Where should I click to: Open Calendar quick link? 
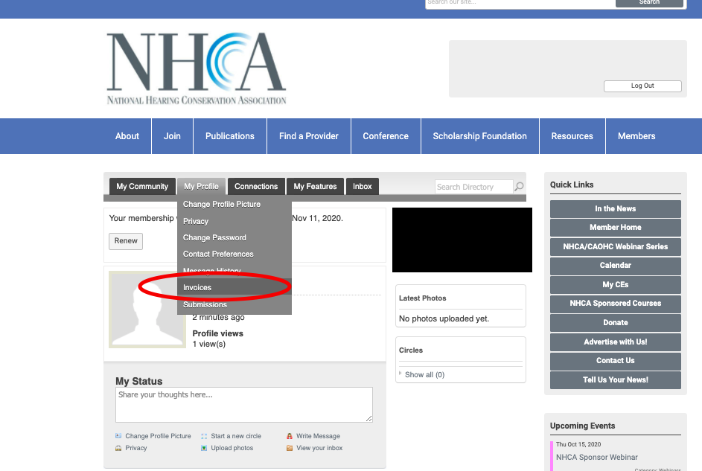coord(615,265)
